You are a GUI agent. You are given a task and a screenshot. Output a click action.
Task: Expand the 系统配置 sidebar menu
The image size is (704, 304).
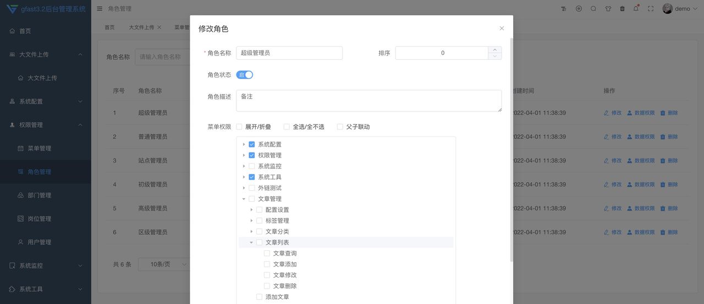point(46,102)
